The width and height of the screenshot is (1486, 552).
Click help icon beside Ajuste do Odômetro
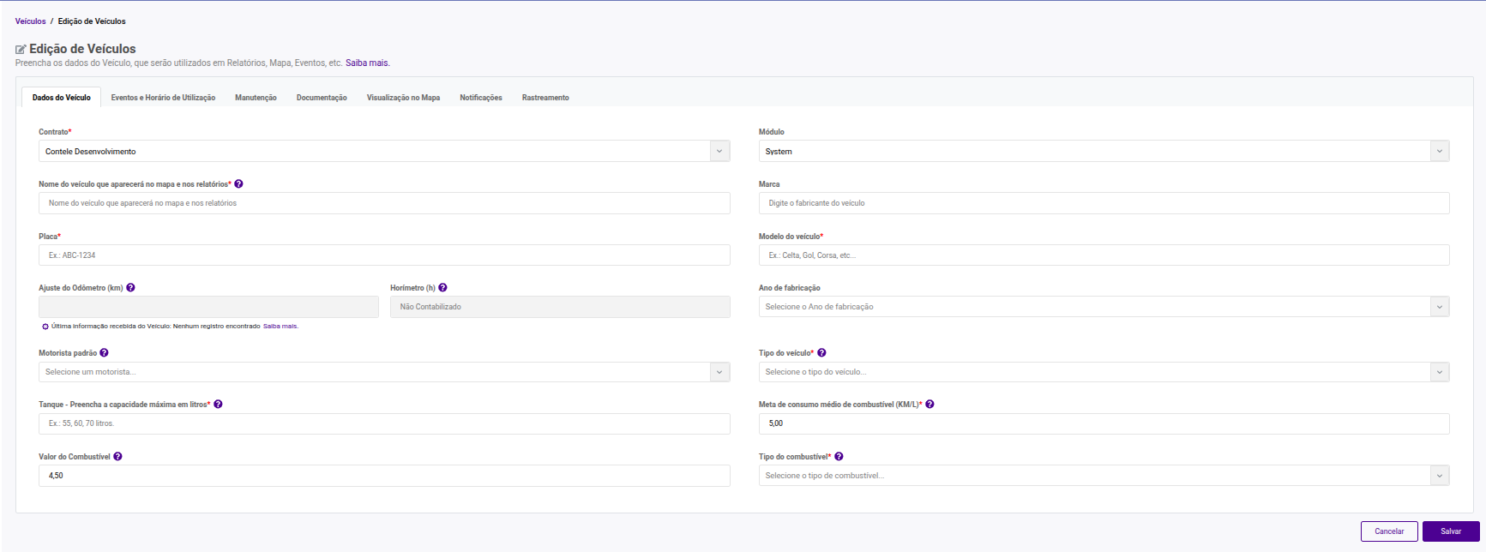tap(130, 288)
